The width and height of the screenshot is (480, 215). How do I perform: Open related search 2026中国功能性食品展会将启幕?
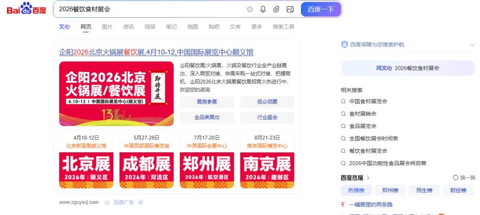[388, 163]
